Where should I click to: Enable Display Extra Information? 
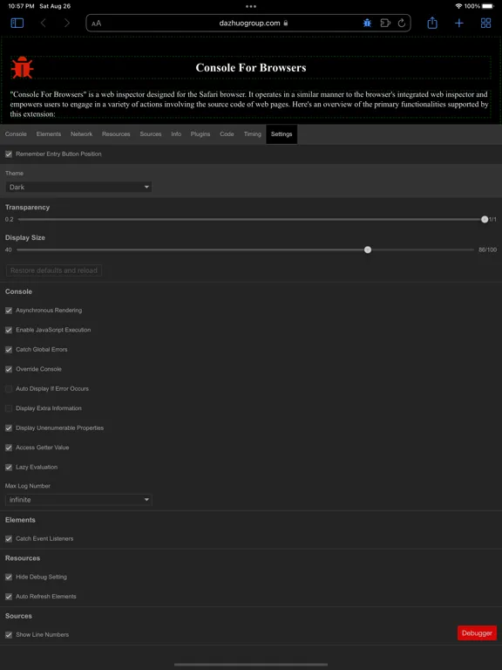click(9, 408)
